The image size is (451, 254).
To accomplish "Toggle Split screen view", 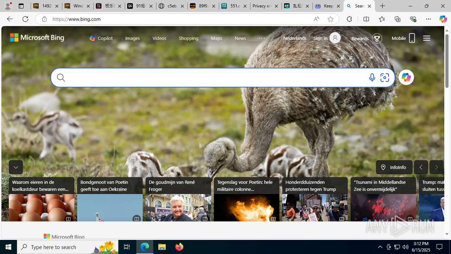I will click(366, 19).
